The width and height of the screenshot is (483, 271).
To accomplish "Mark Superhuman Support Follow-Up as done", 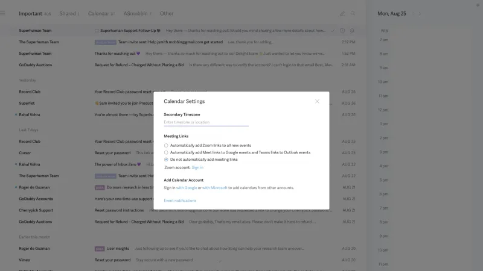I will click(333, 31).
